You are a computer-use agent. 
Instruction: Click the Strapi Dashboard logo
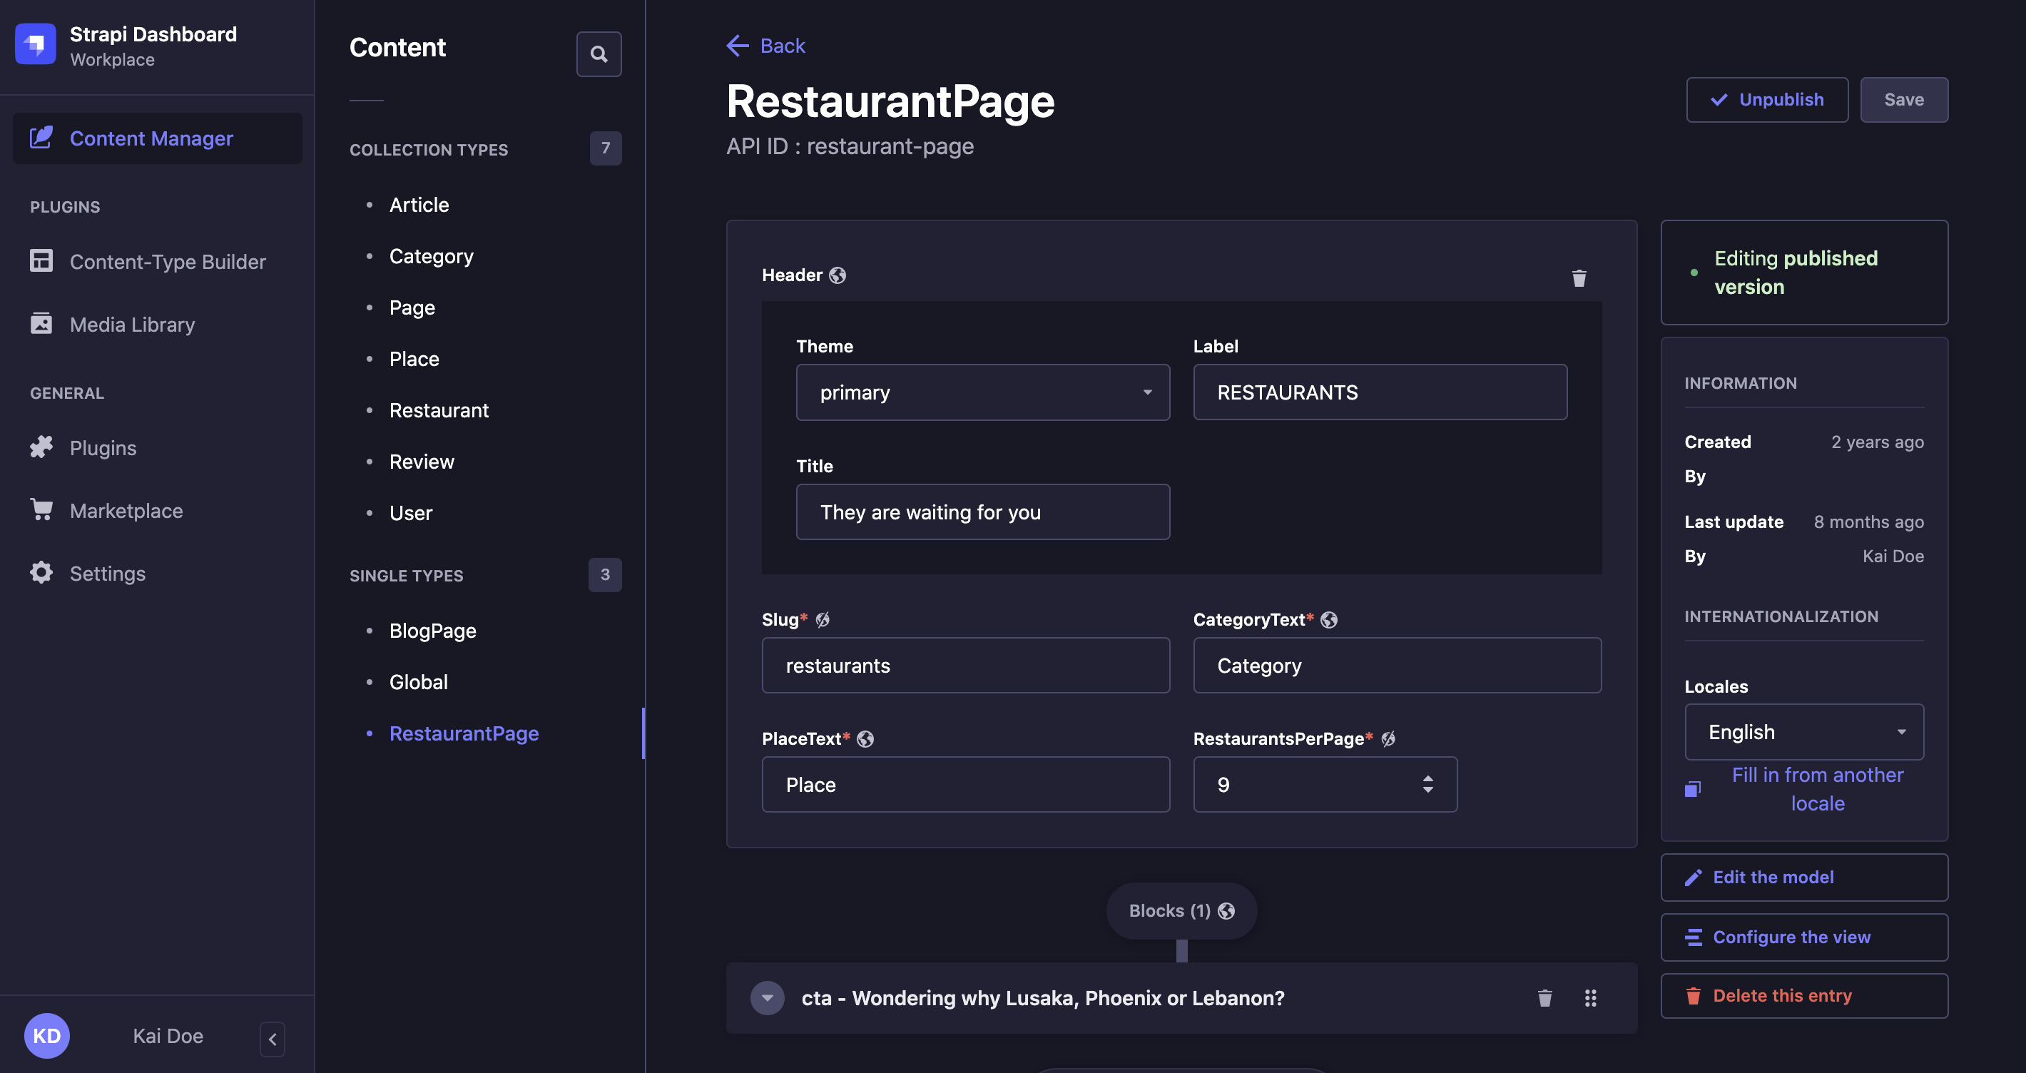tap(36, 44)
